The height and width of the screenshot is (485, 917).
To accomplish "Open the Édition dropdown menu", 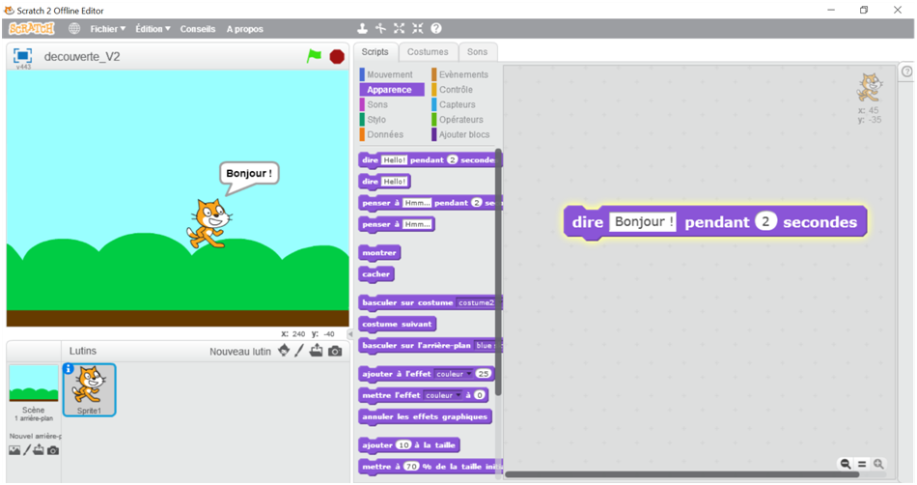I will click(x=153, y=29).
